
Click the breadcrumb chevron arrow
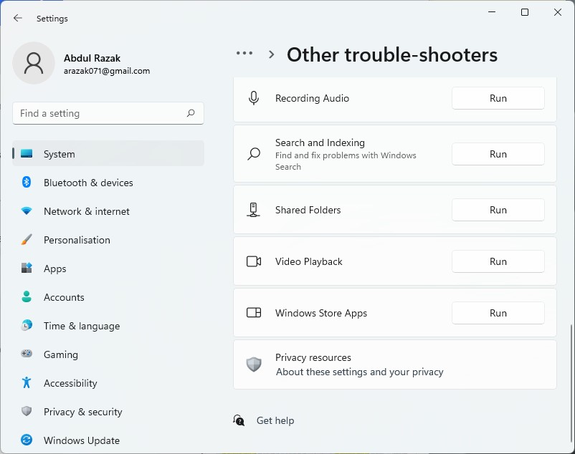pos(271,54)
